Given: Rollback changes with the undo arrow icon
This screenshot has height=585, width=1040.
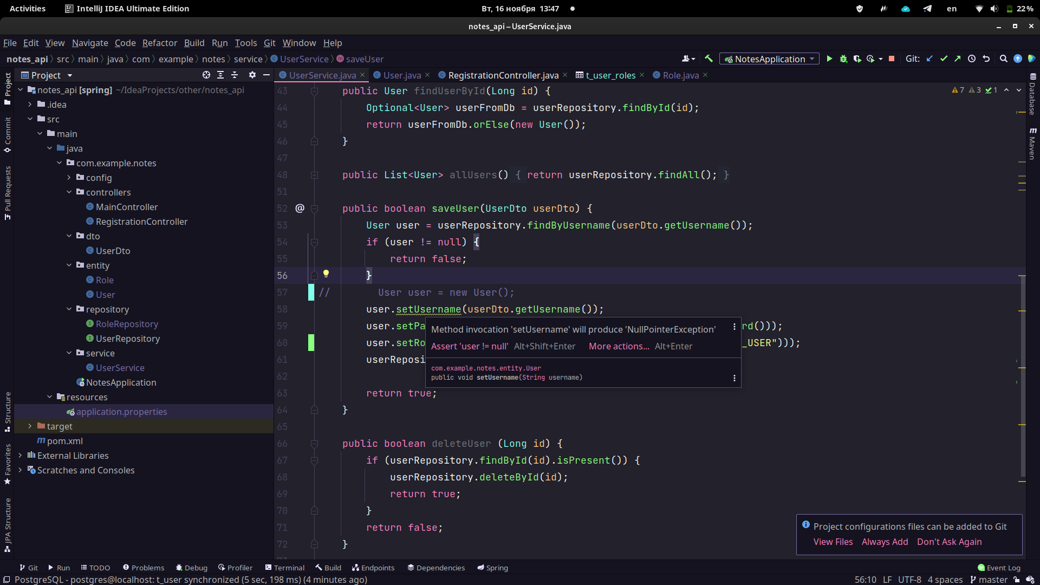Looking at the screenshot, I should [x=986, y=58].
